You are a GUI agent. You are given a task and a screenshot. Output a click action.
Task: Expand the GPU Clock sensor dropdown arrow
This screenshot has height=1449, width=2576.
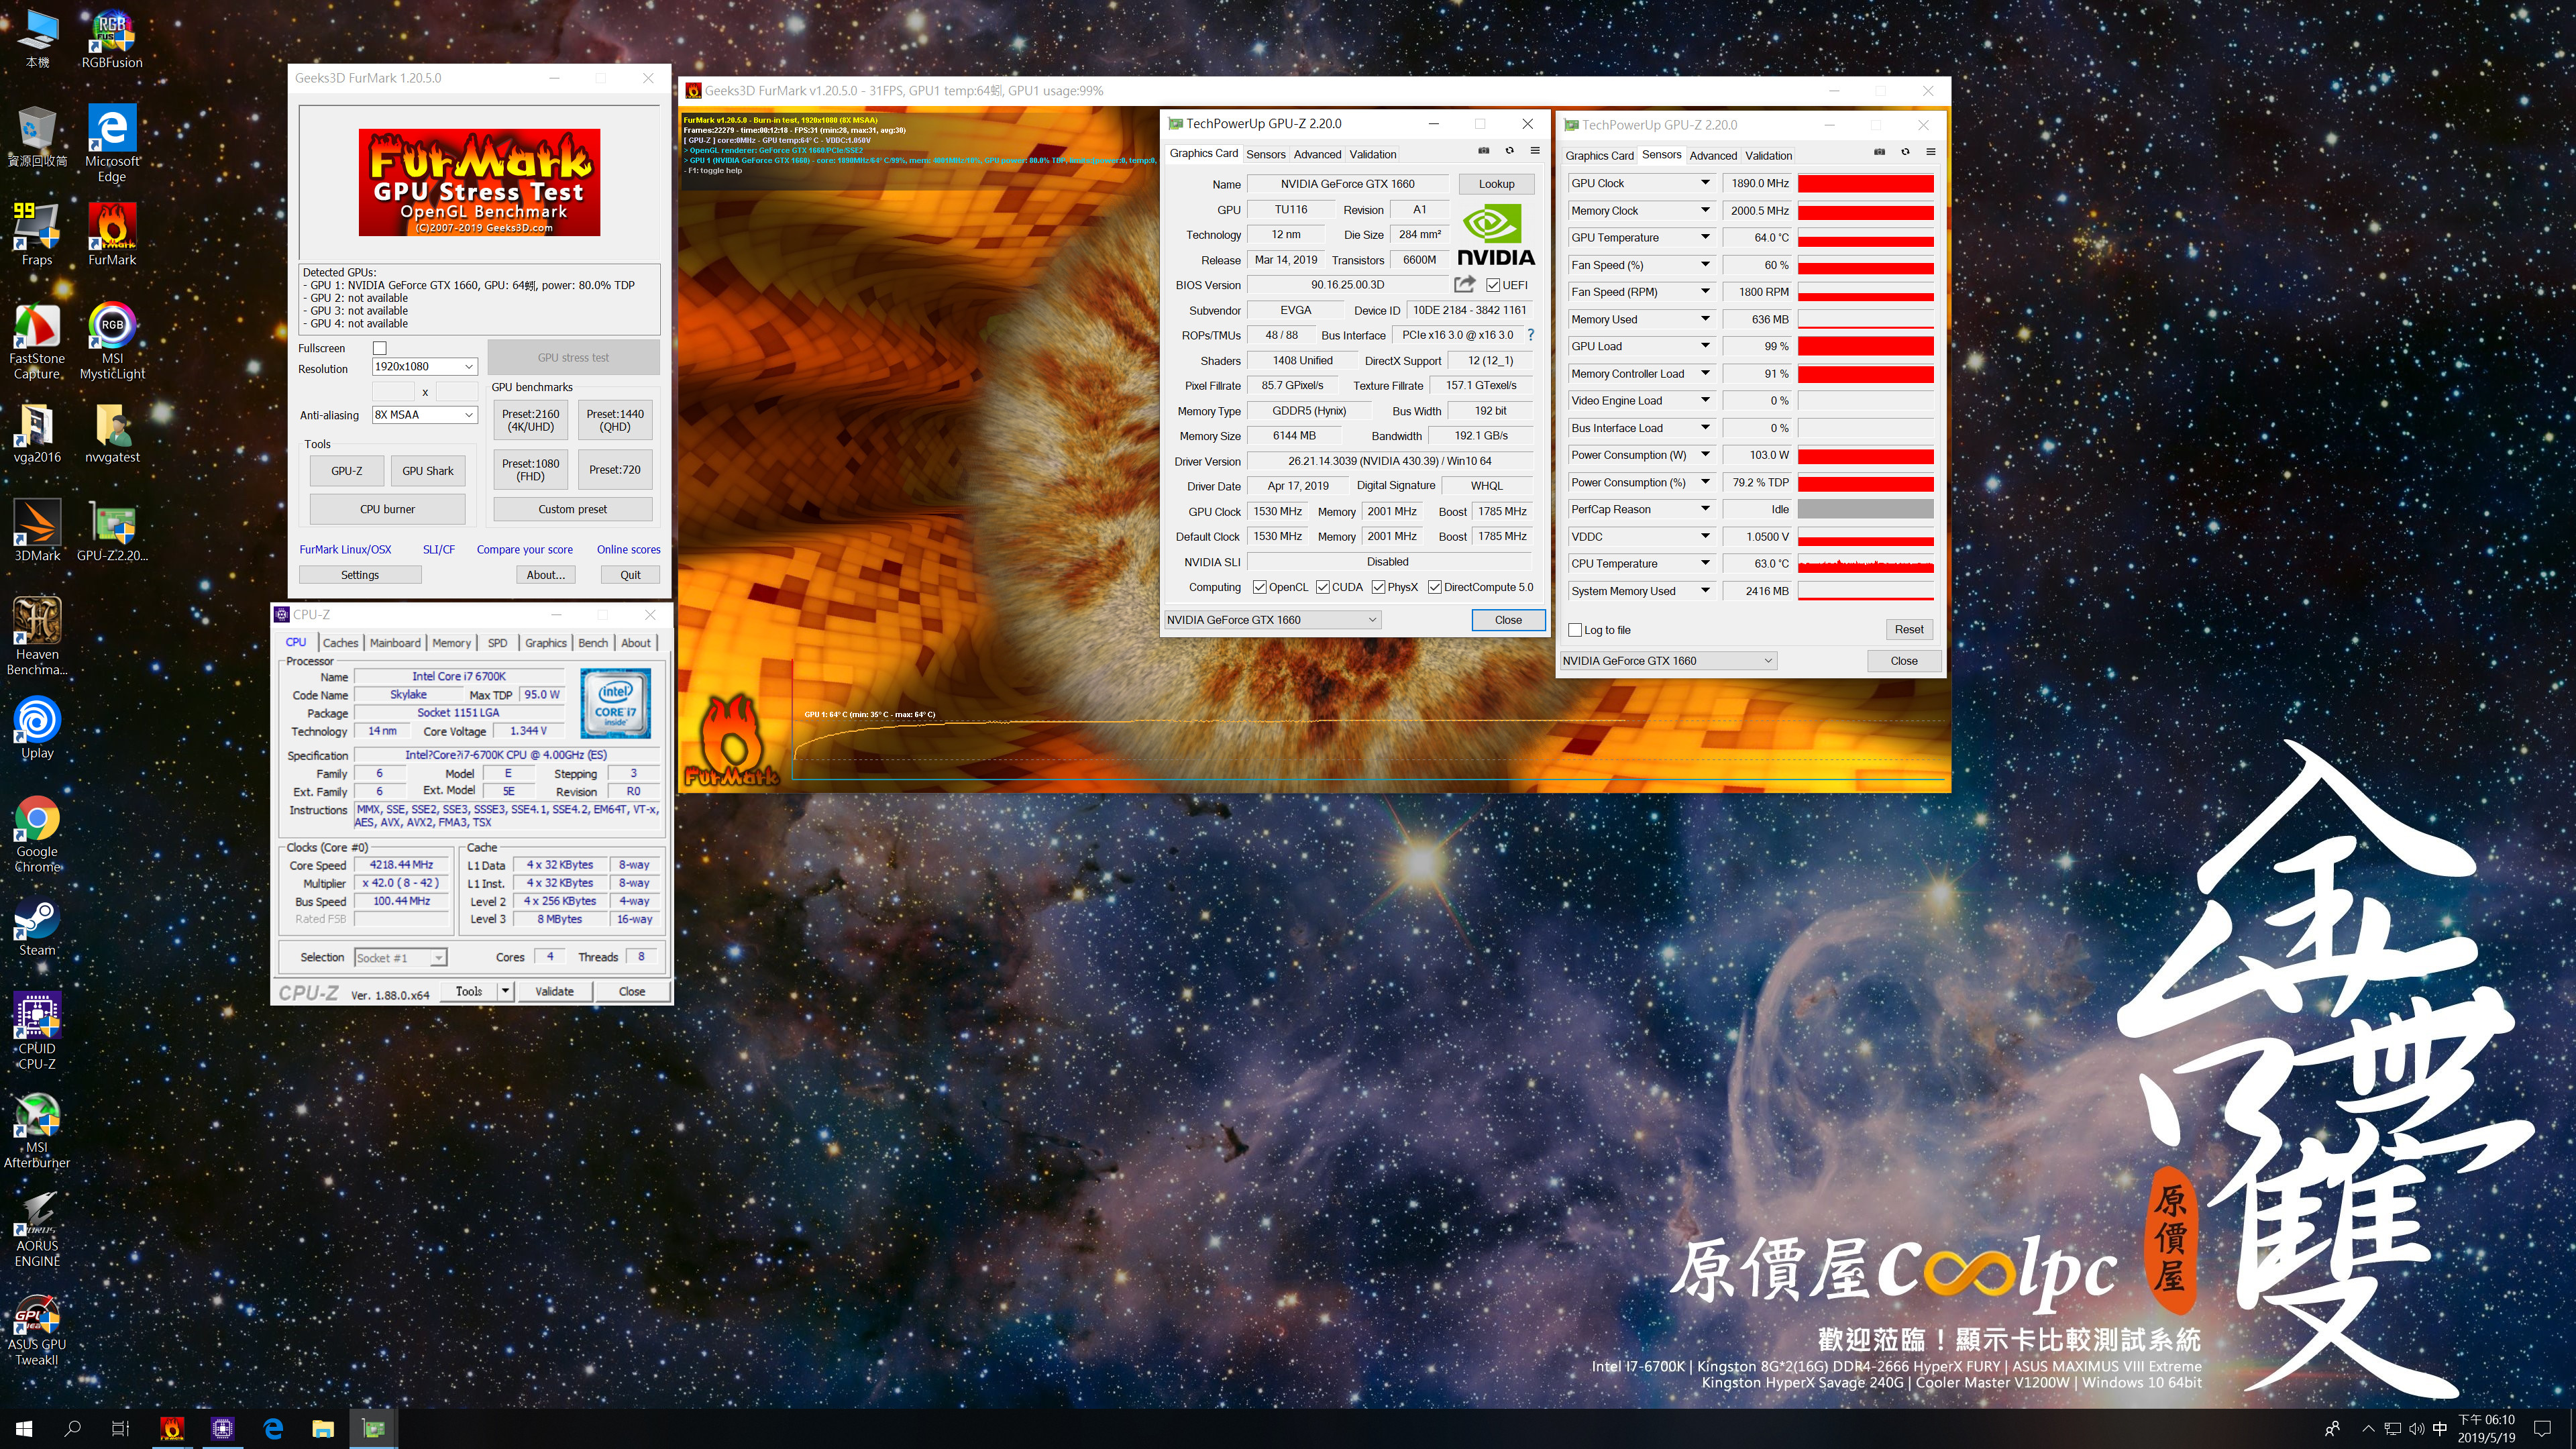click(x=1705, y=183)
